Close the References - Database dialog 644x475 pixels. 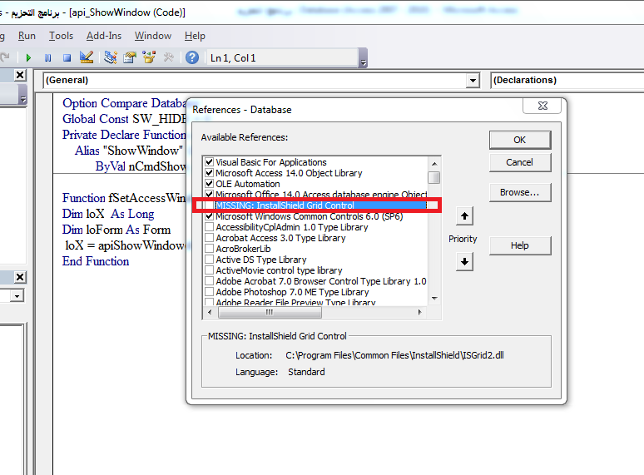pos(542,106)
